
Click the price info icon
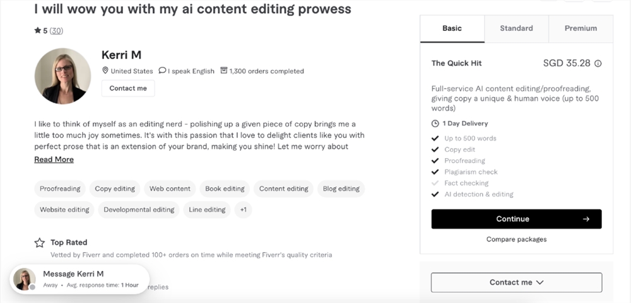598,64
